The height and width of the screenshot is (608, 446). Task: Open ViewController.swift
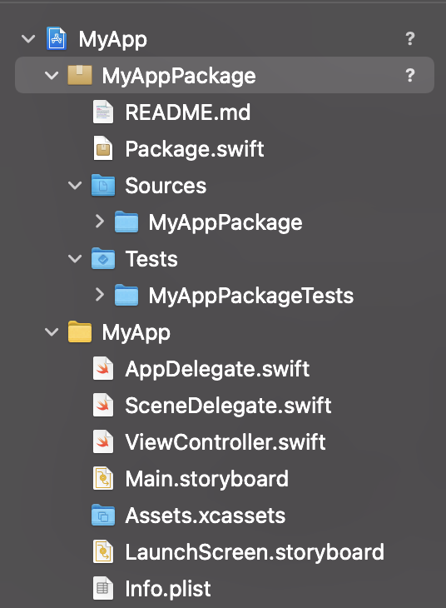pos(225,442)
